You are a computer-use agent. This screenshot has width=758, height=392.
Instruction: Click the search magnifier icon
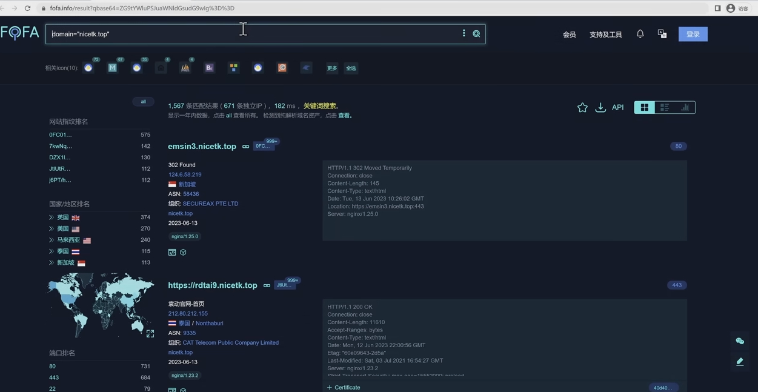pos(476,34)
